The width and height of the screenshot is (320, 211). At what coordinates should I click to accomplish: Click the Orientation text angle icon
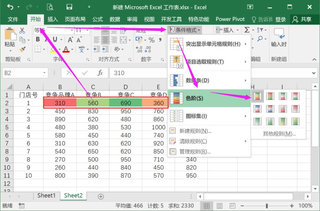tap(117, 49)
